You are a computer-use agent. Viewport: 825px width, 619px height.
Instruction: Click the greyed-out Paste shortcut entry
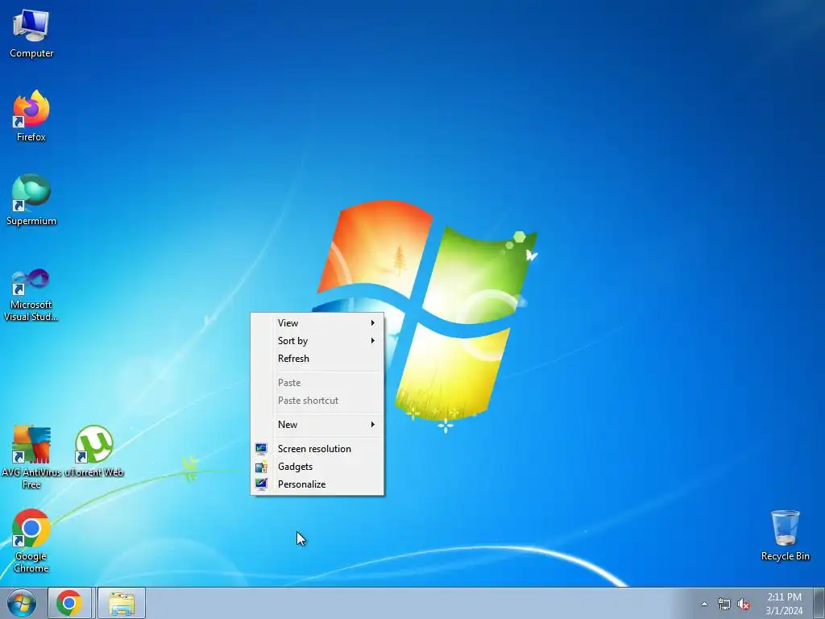coord(317,401)
